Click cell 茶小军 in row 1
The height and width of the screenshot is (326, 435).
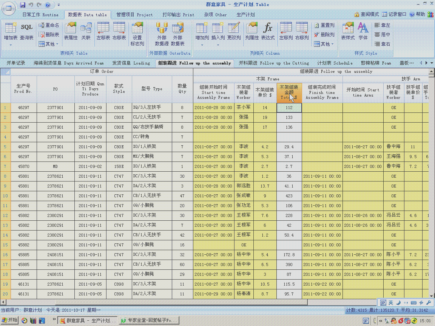(244, 108)
